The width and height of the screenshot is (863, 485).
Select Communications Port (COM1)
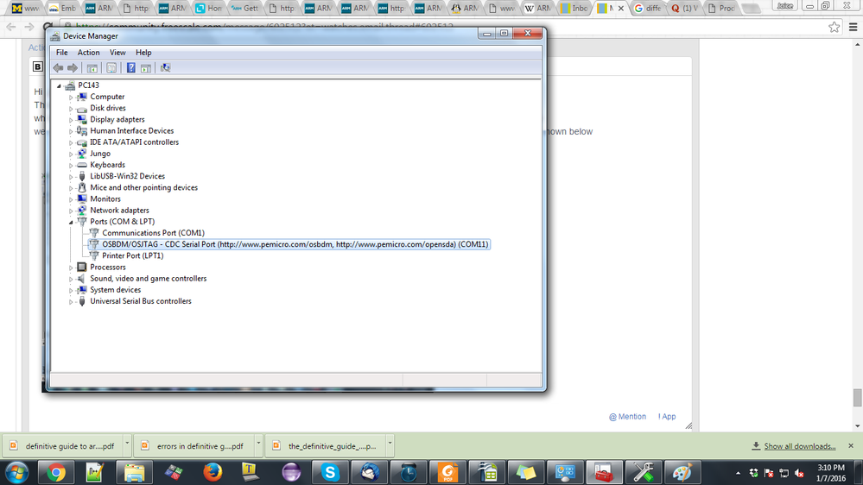point(153,233)
